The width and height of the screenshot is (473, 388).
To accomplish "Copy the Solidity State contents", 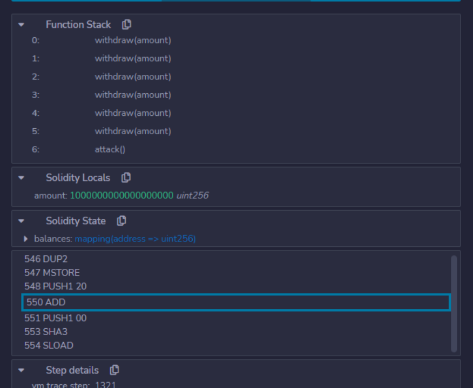I will 121,220.
